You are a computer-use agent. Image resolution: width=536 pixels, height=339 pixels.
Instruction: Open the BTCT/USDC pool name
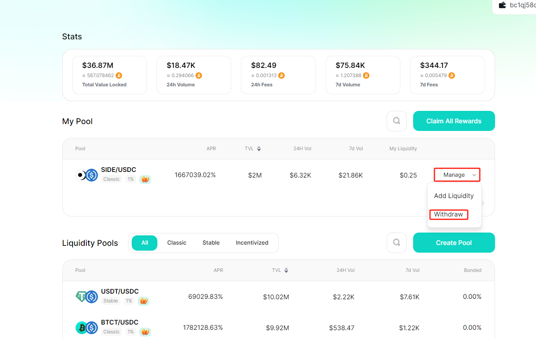coord(120,323)
